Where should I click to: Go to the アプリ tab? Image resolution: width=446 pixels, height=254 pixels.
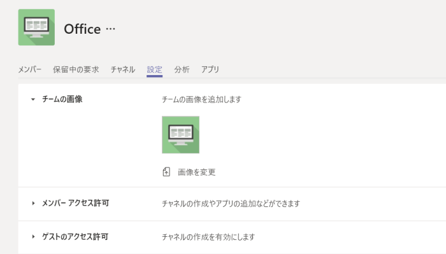[x=210, y=69]
